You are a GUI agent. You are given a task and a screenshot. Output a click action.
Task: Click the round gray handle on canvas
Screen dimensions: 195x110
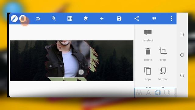(x=81, y=72)
